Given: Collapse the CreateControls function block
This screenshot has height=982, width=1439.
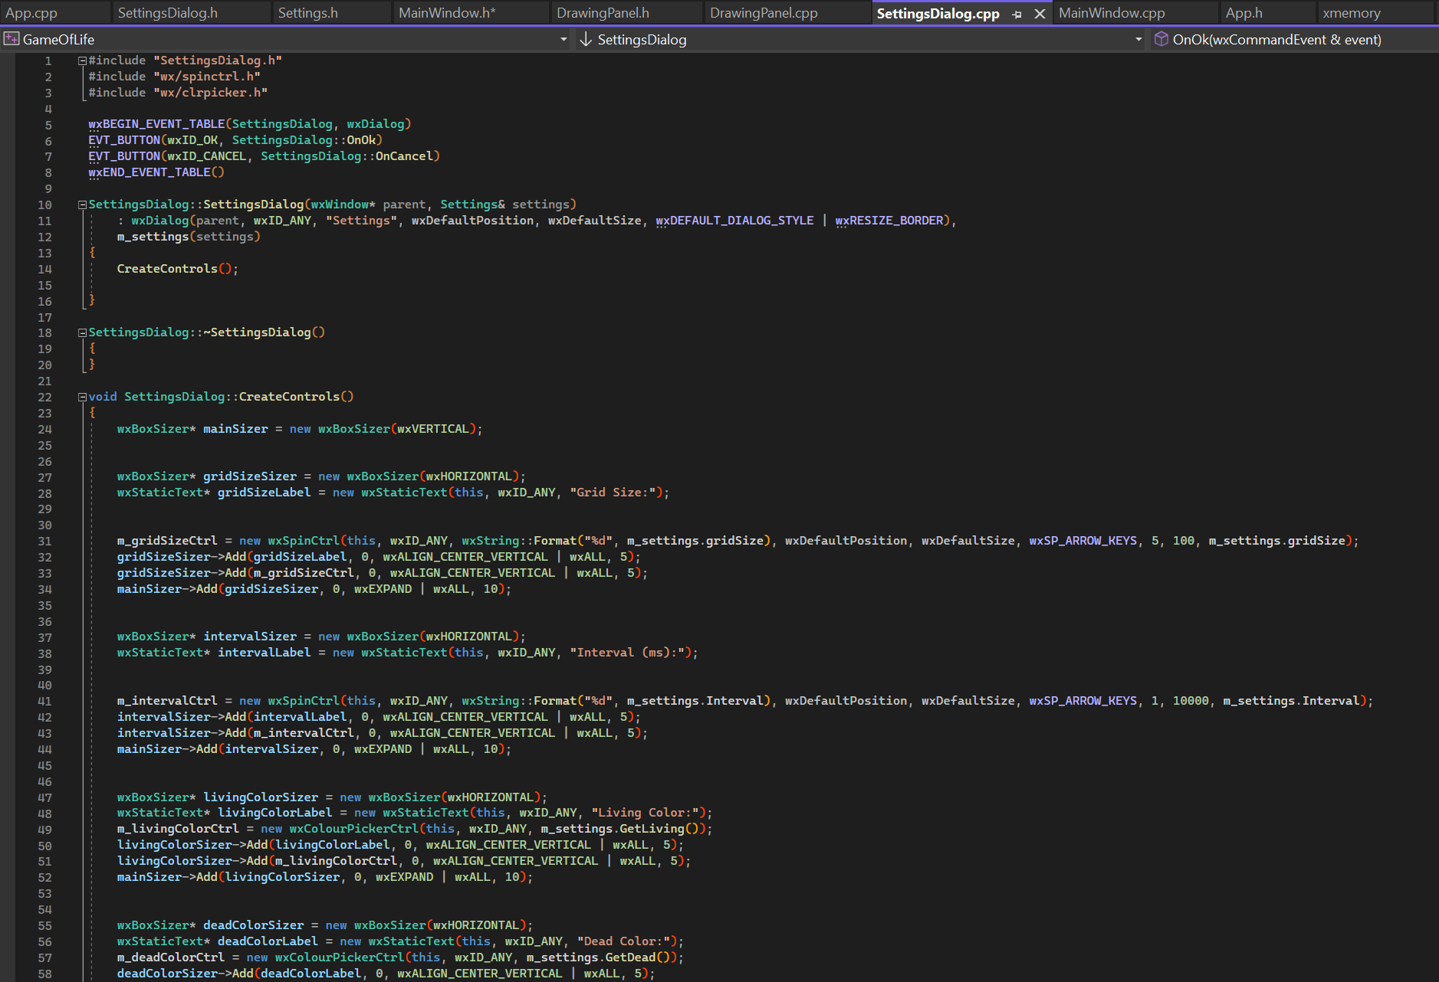Looking at the screenshot, I should (x=82, y=397).
